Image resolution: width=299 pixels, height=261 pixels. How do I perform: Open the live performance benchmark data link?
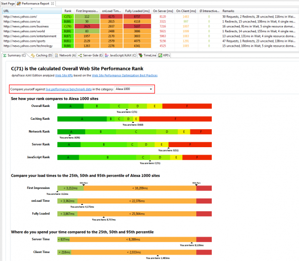click(69, 89)
